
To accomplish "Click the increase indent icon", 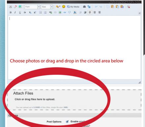I will (x=85, y=12).
